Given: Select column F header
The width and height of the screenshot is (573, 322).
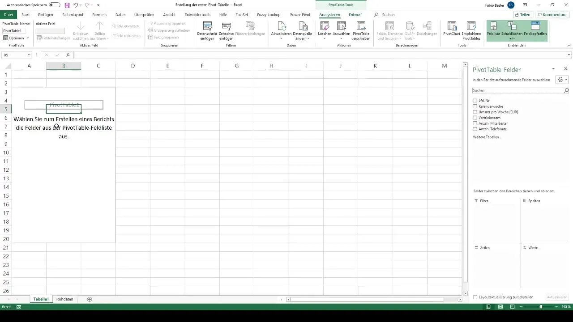Looking at the screenshot, I should [202, 66].
